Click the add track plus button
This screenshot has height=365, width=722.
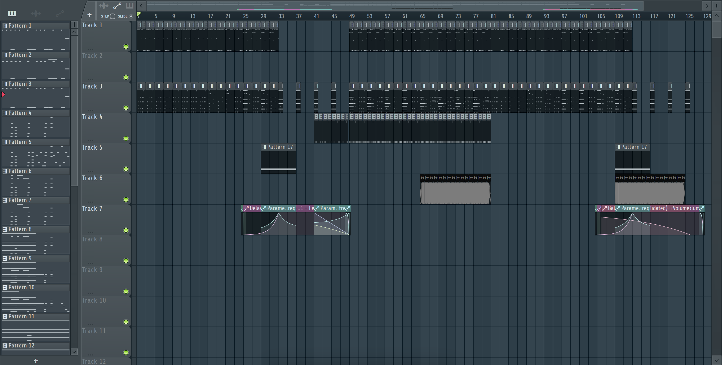[89, 15]
